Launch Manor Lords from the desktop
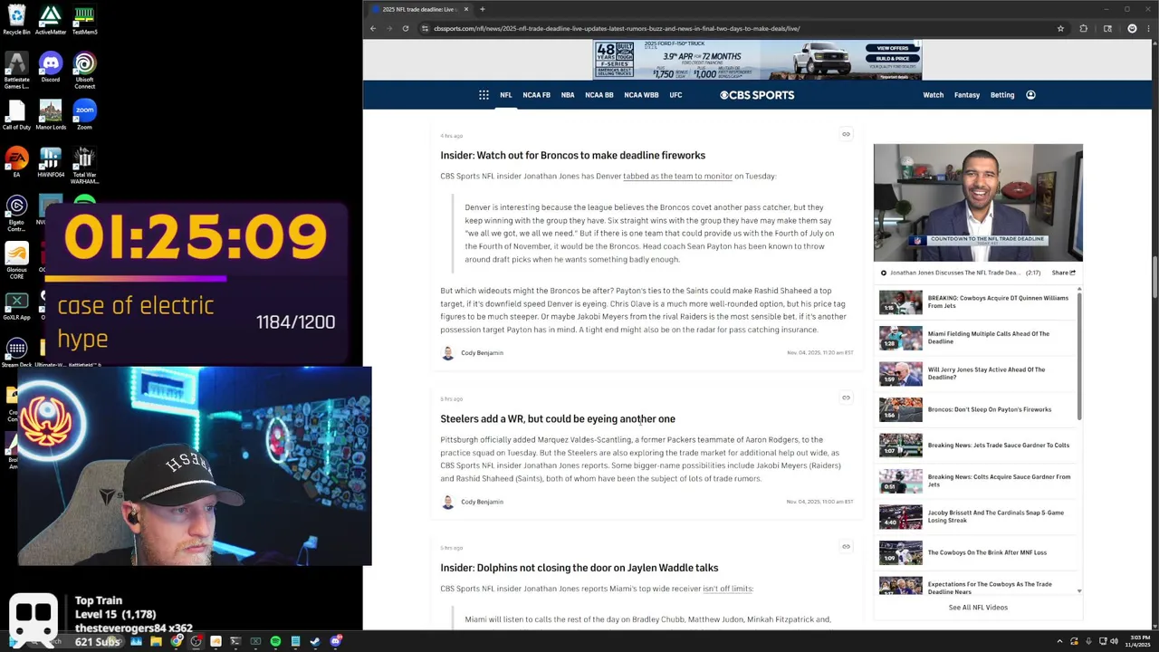Image resolution: width=1159 pixels, height=652 pixels. 51,115
